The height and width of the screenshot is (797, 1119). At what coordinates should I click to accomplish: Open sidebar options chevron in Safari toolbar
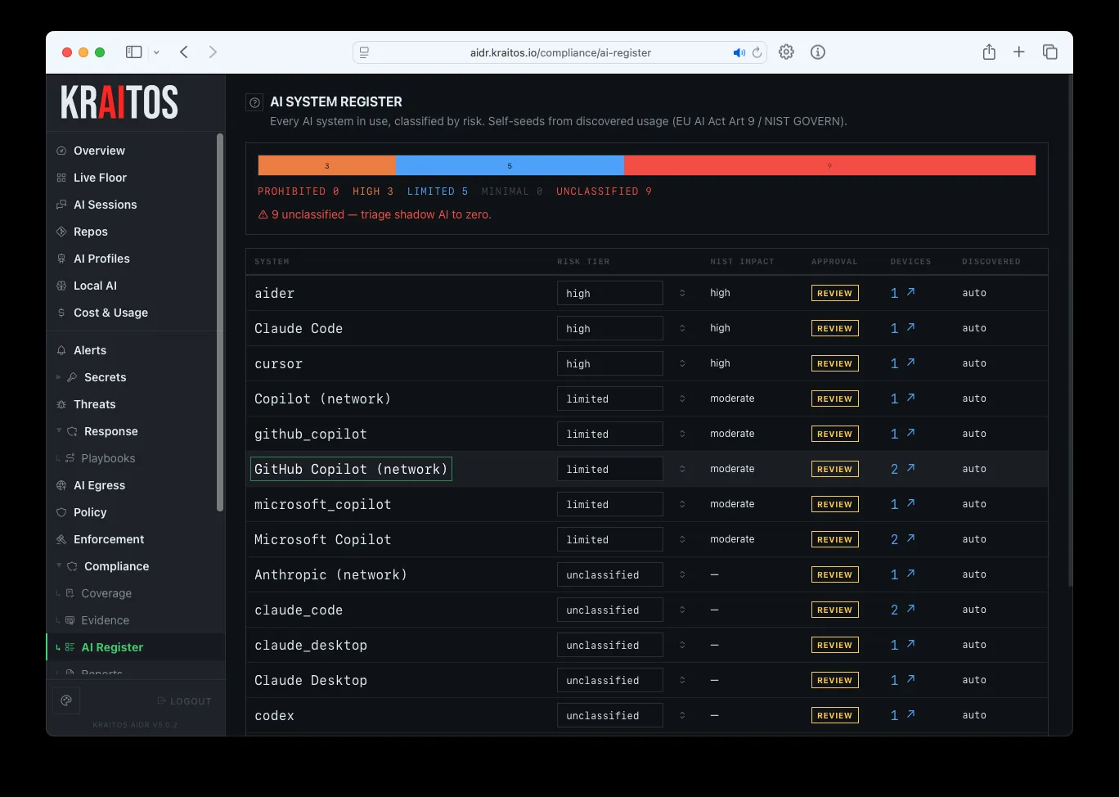click(156, 52)
